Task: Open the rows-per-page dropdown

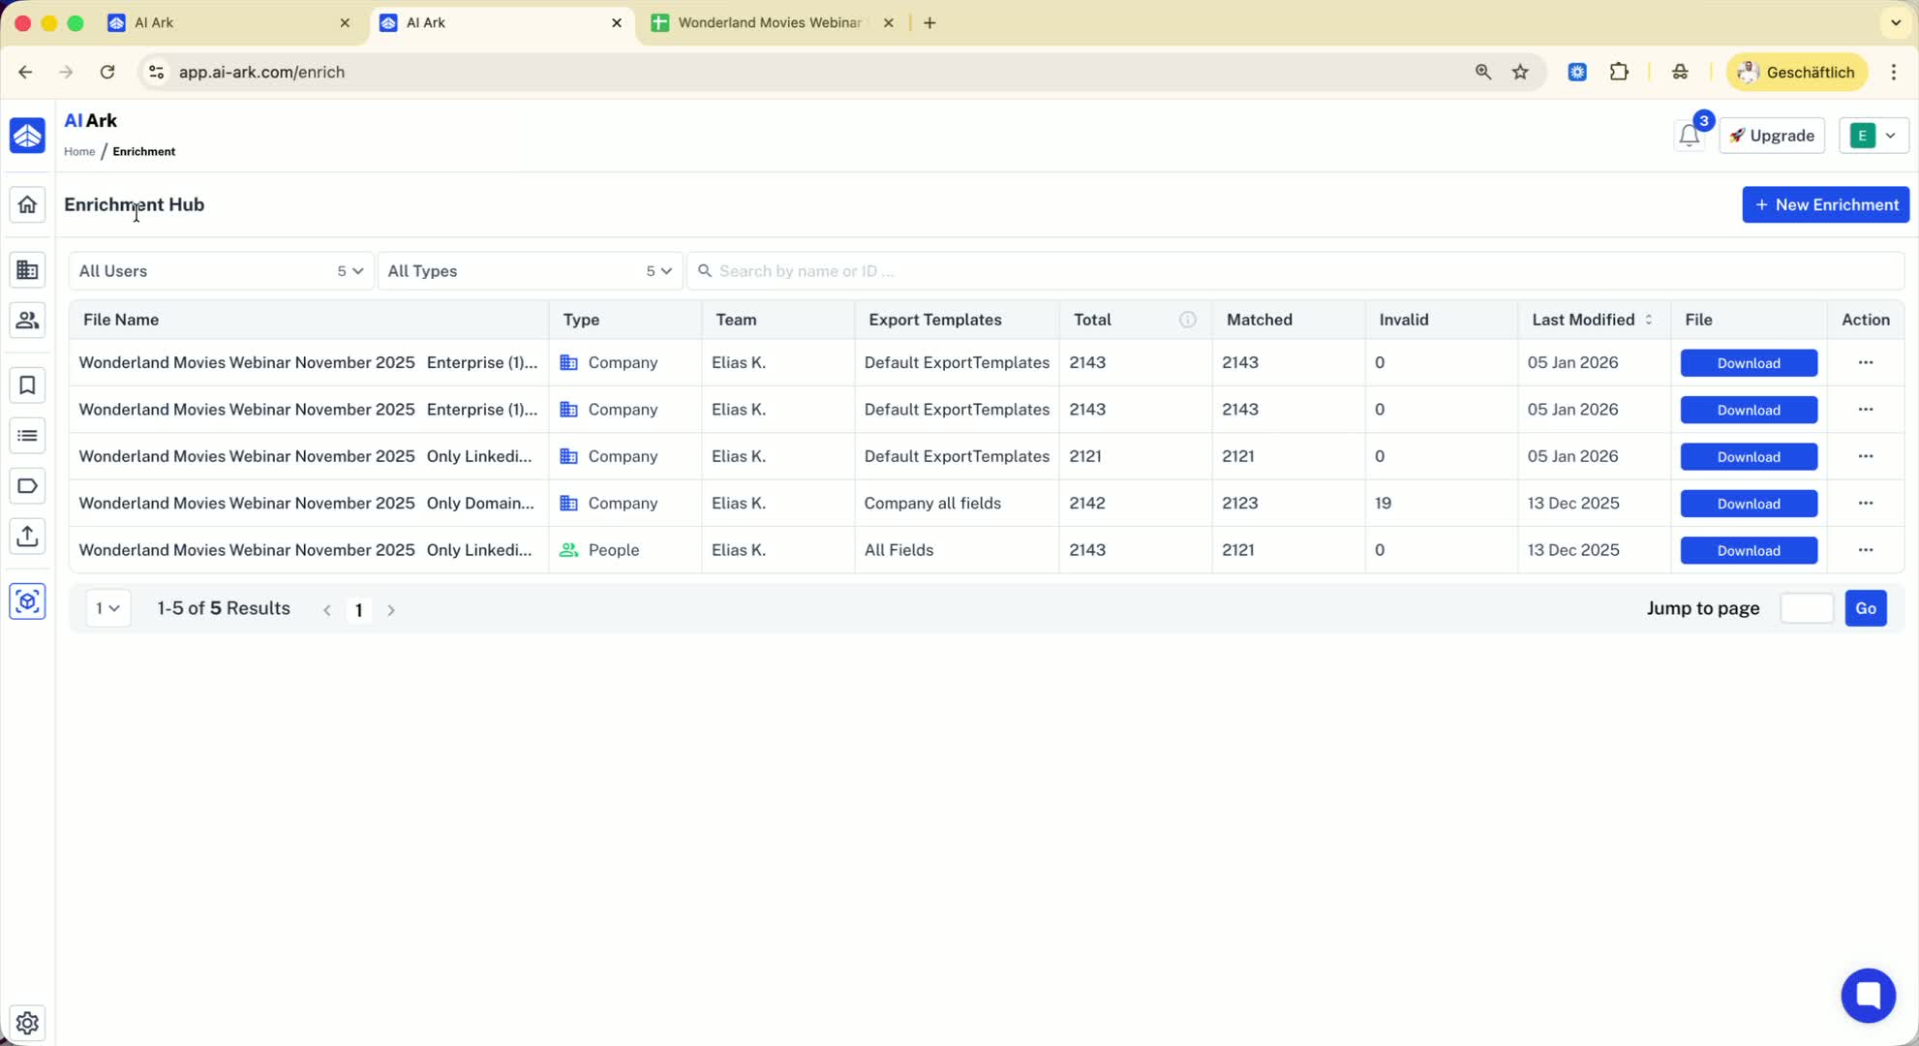Action: click(x=107, y=608)
